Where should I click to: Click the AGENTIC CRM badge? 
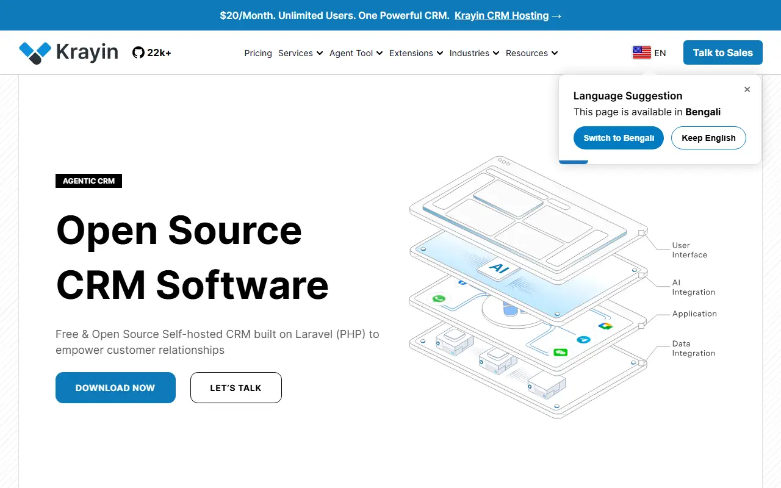(88, 181)
